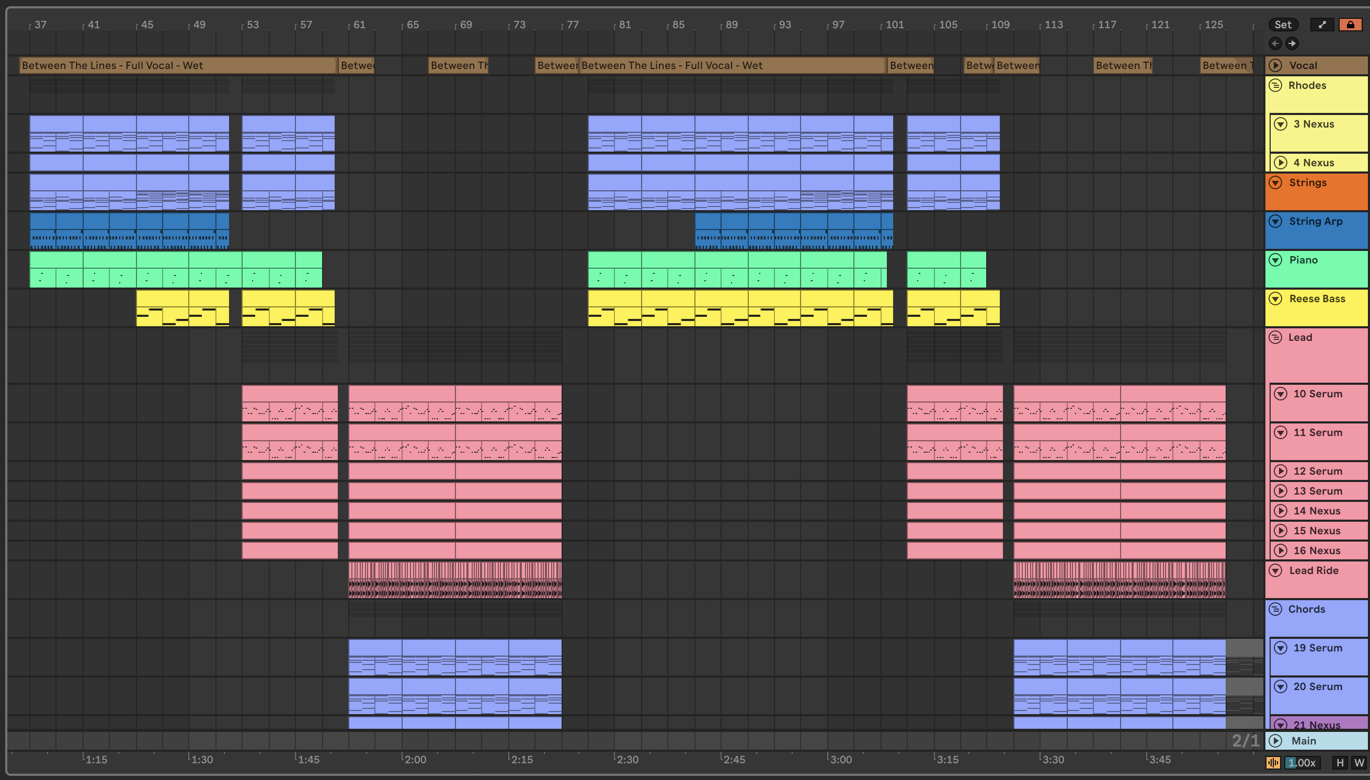The height and width of the screenshot is (780, 1370).
Task: Collapse the Strings track
Action: pyautogui.click(x=1276, y=182)
